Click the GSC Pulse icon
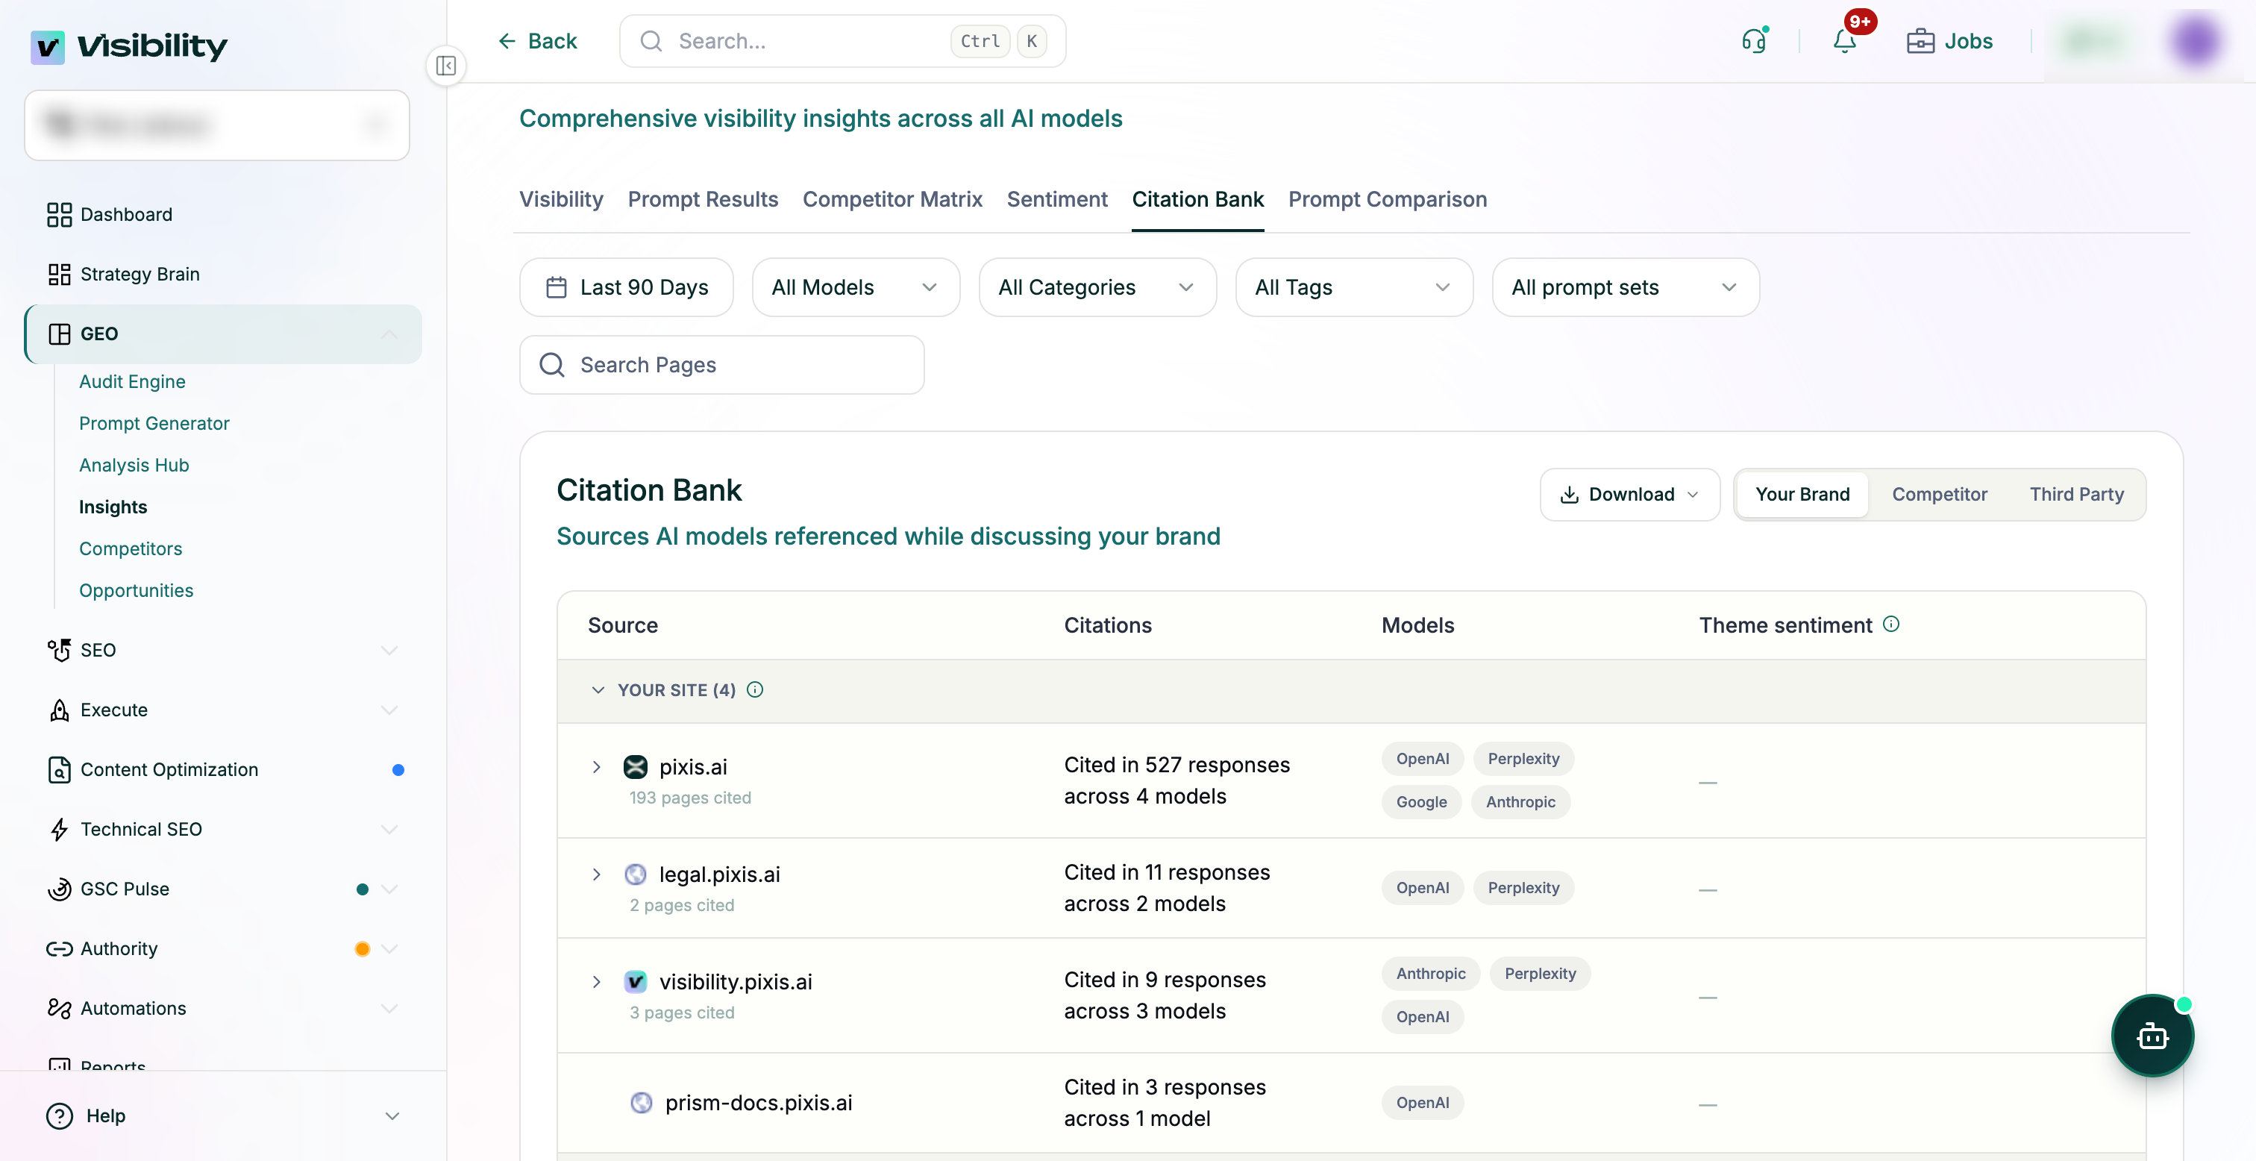 pos(59,889)
